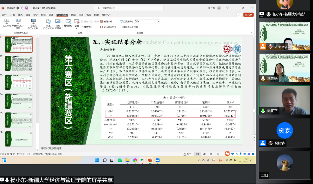Image resolution: width=313 pixels, height=184 pixels.
Task: Show hidden system tray icons
Action: coord(199,160)
